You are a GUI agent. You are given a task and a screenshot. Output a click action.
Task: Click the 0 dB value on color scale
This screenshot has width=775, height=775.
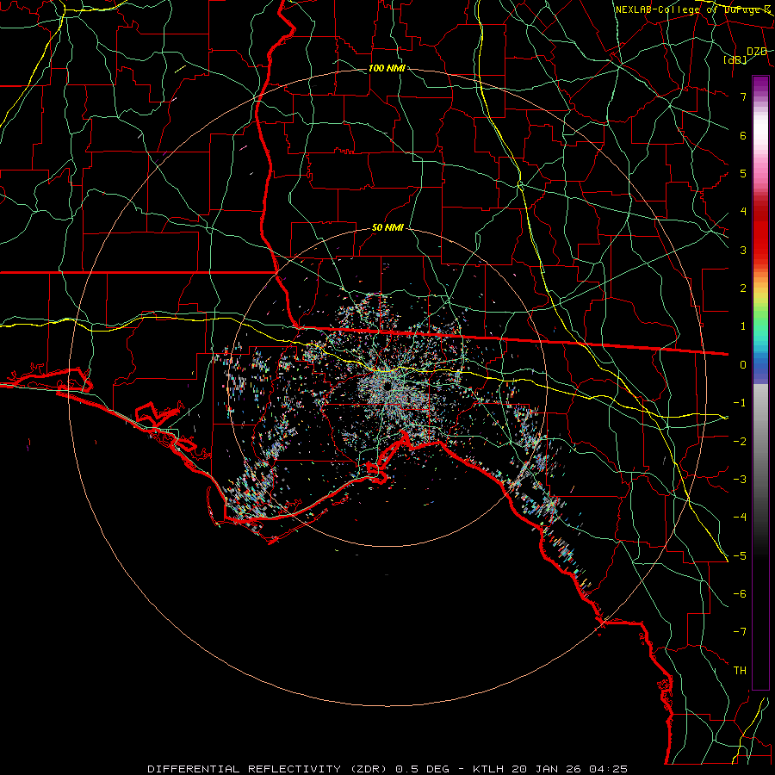pyautogui.click(x=743, y=365)
